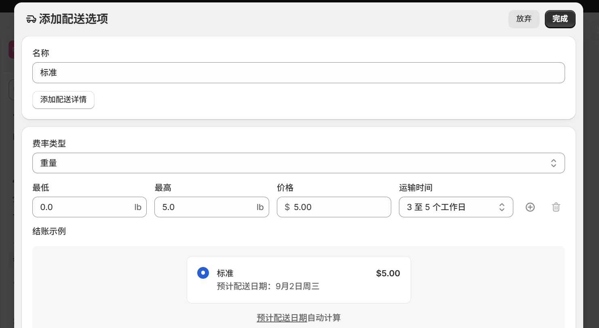Click the 完成 button

pyautogui.click(x=560, y=19)
